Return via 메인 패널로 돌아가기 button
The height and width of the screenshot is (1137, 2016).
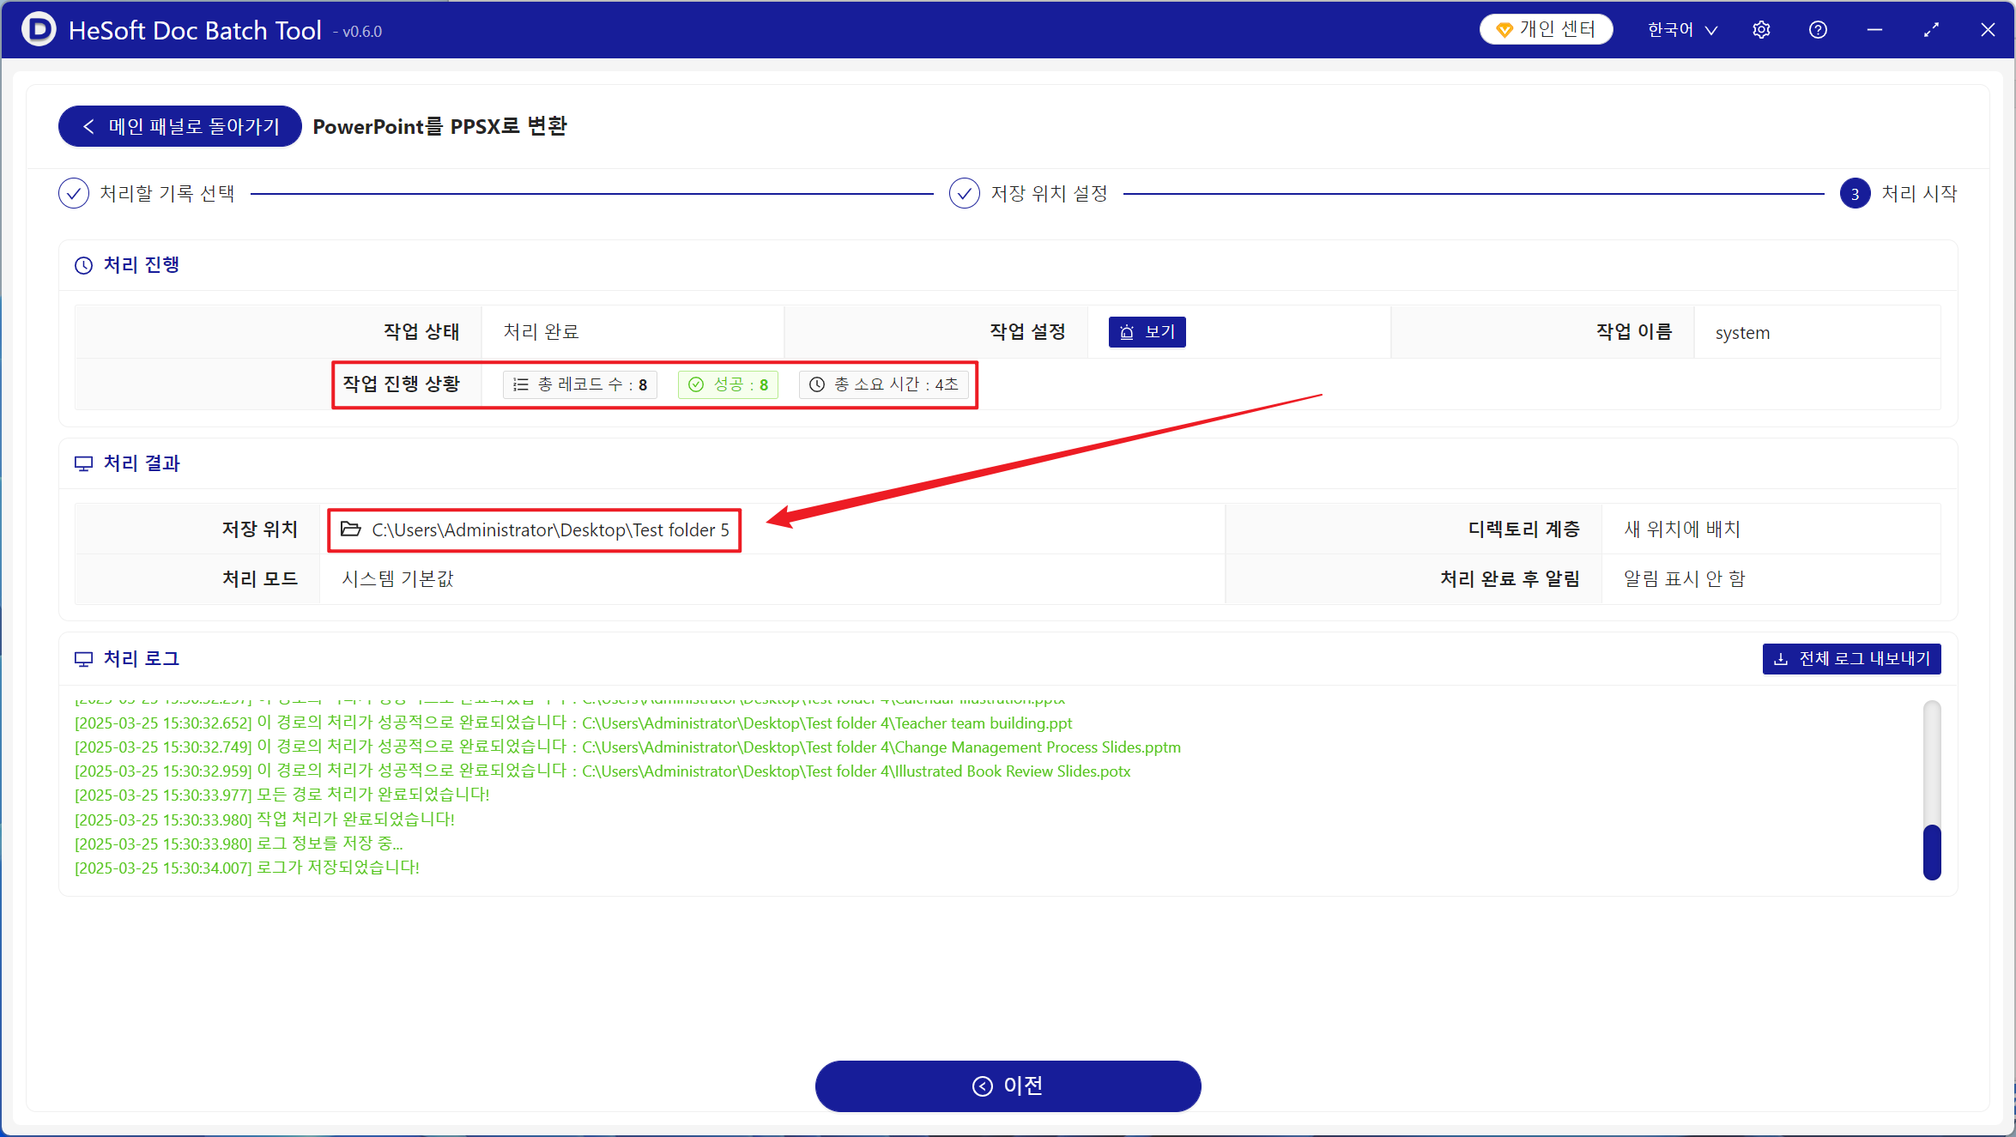pos(180,126)
